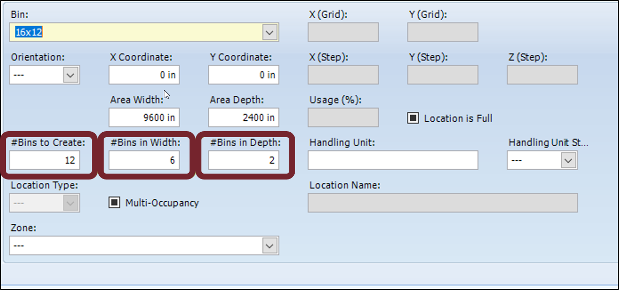
Task: Click the Handling Unit text field
Action: 393,160
